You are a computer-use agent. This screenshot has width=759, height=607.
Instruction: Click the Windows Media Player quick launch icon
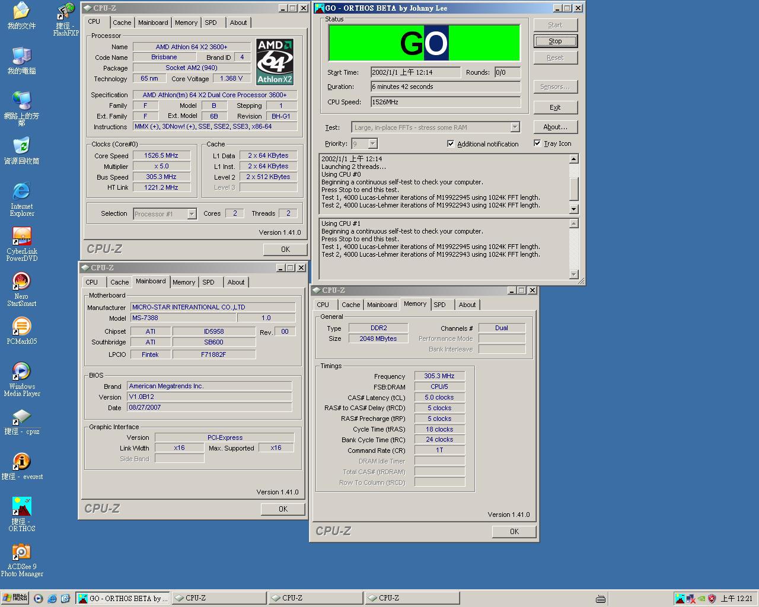[x=39, y=599]
